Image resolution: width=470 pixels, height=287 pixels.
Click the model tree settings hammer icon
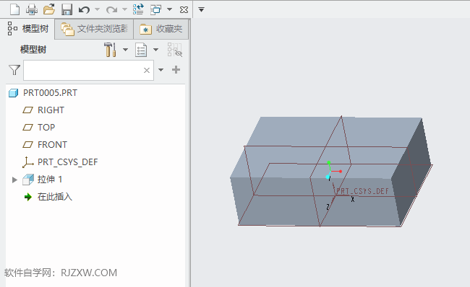click(110, 50)
